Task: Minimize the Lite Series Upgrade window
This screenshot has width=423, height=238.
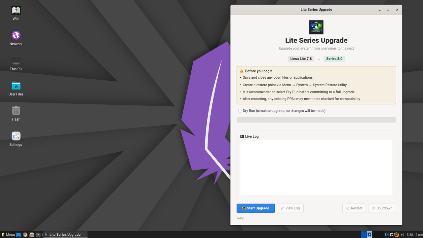Action: (x=379, y=10)
